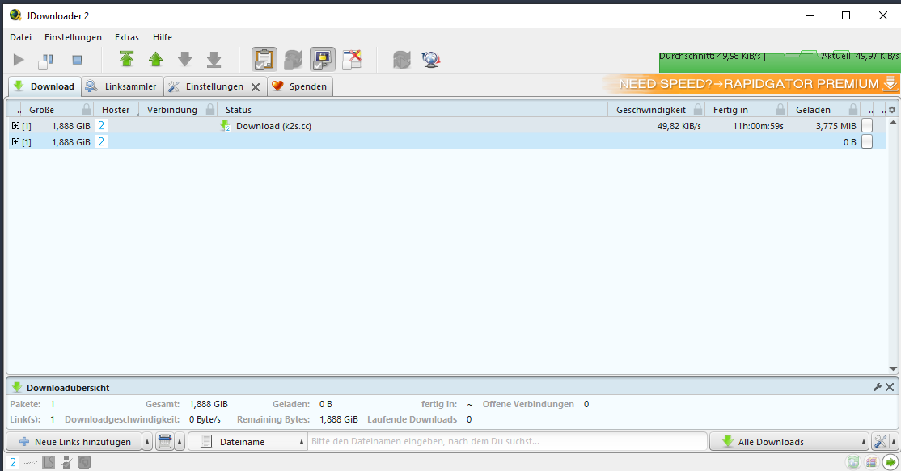Lock the Geladen column width
This screenshot has width=901, height=471.
point(853,110)
